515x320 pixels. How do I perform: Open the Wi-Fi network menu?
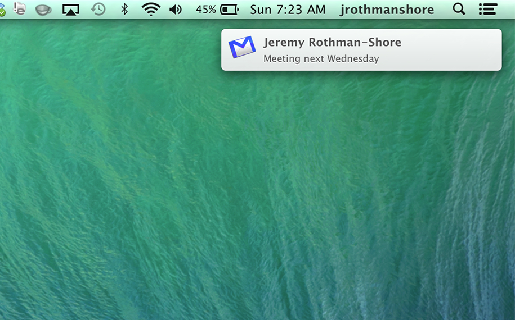(151, 10)
